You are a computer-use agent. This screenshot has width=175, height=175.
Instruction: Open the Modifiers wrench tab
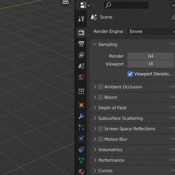(x=81, y=116)
